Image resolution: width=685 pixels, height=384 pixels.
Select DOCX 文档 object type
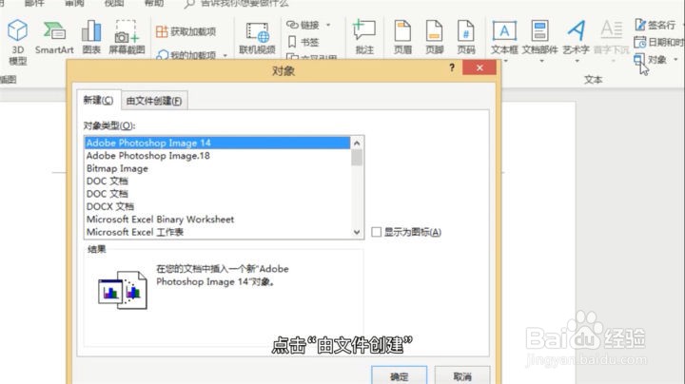[218, 206]
